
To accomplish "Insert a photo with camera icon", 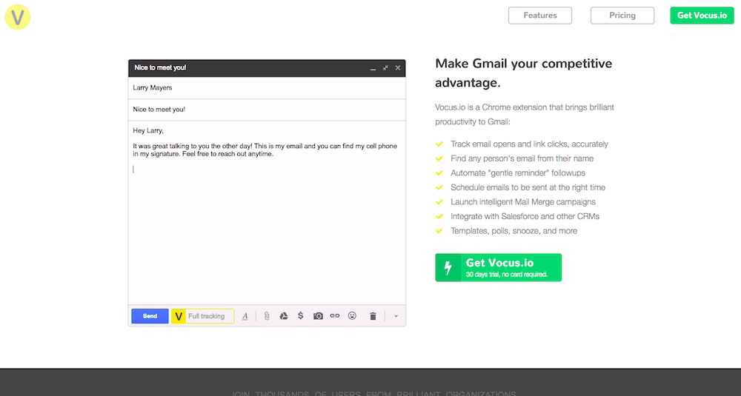I will point(318,316).
